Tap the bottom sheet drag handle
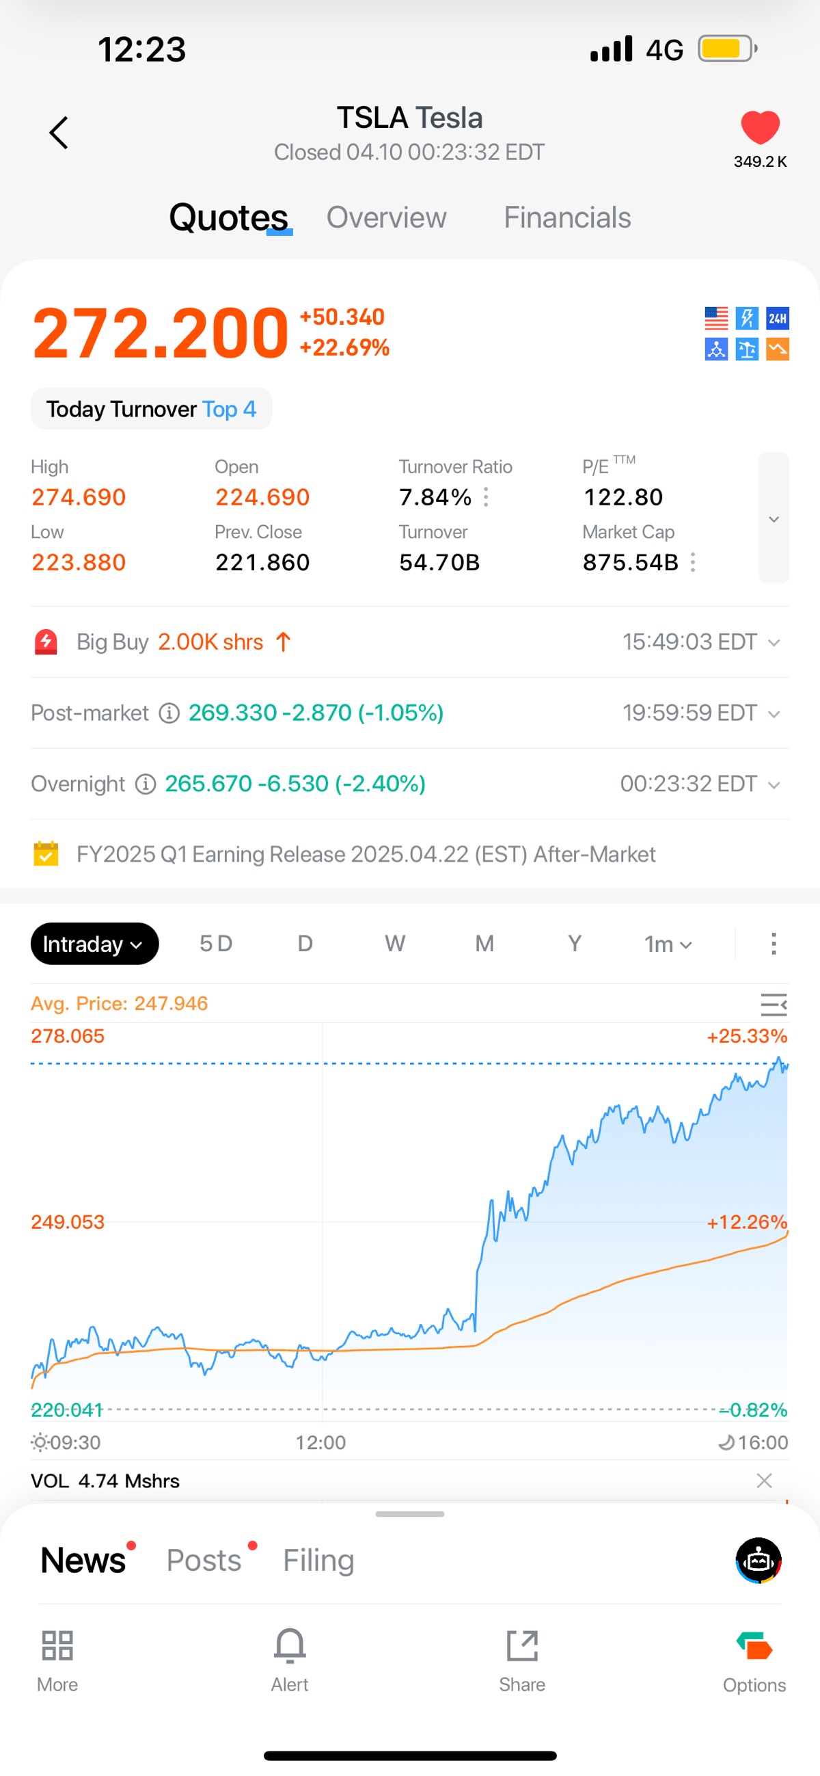Image resolution: width=820 pixels, height=1776 pixels. coord(409,1514)
